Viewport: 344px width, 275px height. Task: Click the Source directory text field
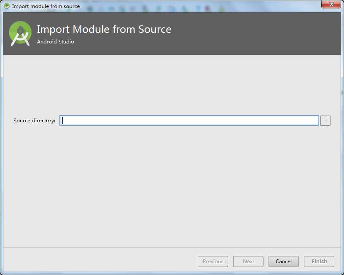pos(189,121)
